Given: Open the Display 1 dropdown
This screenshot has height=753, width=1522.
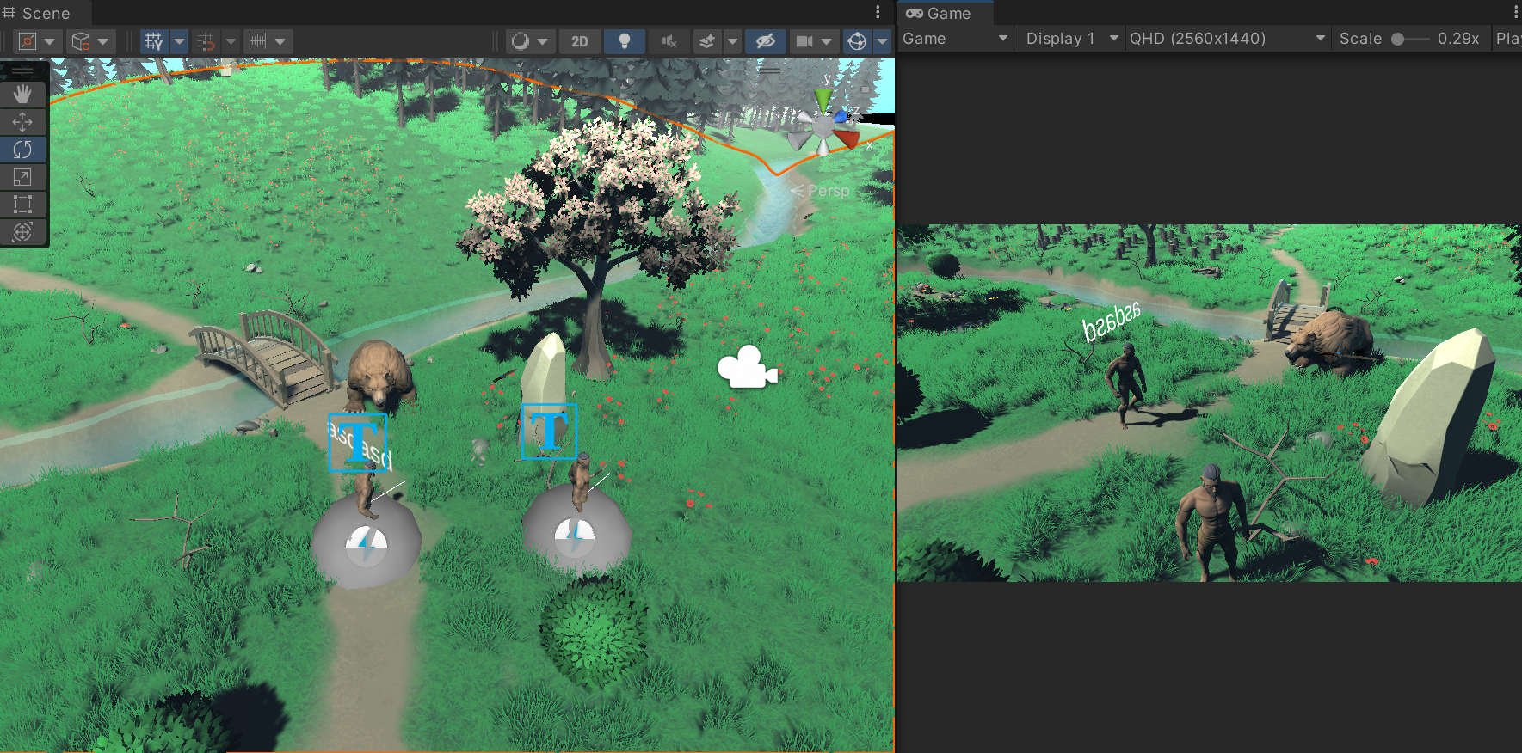Looking at the screenshot, I should coord(1070,39).
